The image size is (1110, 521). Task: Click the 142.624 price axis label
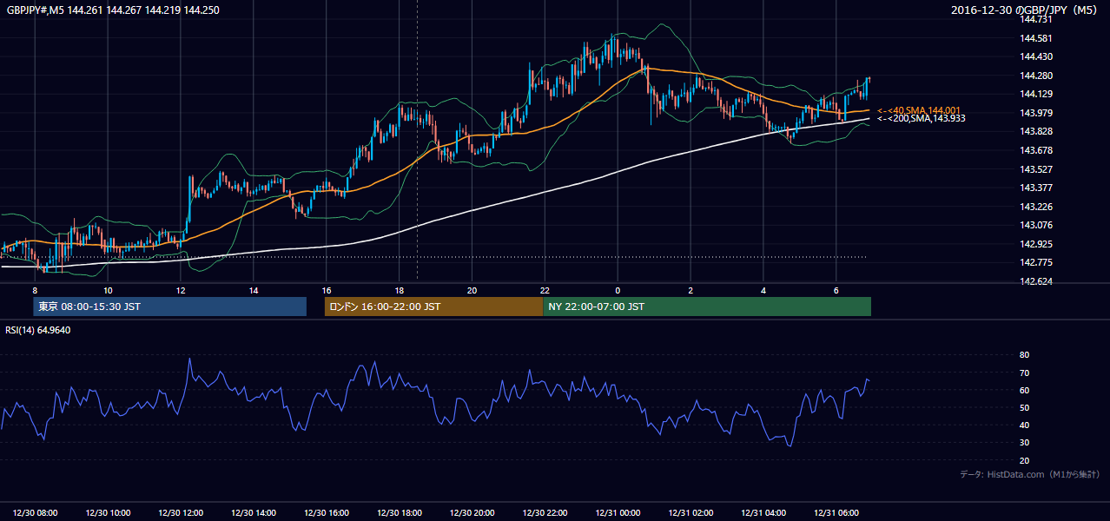coord(1037,281)
